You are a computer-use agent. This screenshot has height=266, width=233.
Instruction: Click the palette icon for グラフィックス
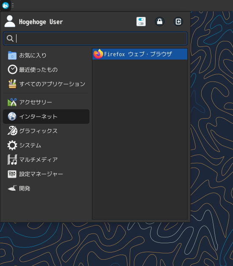pos(12,130)
